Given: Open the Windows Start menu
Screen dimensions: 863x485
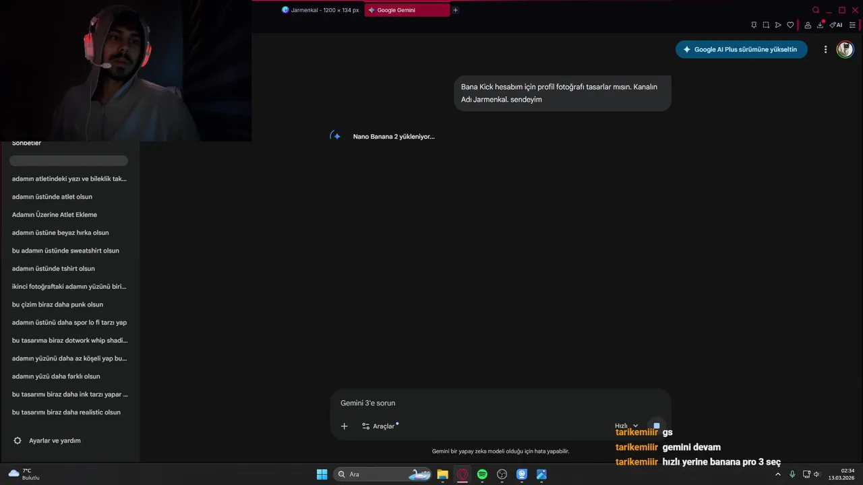Looking at the screenshot, I should pos(322,474).
